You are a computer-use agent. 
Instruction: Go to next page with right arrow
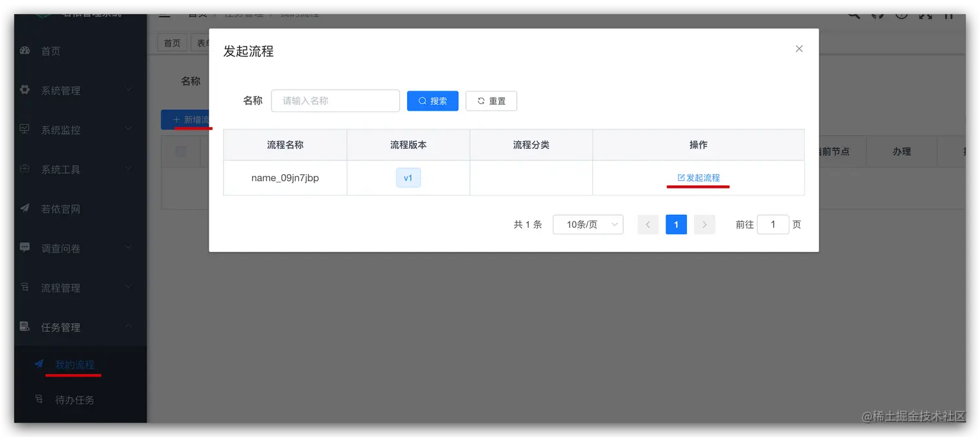point(705,224)
